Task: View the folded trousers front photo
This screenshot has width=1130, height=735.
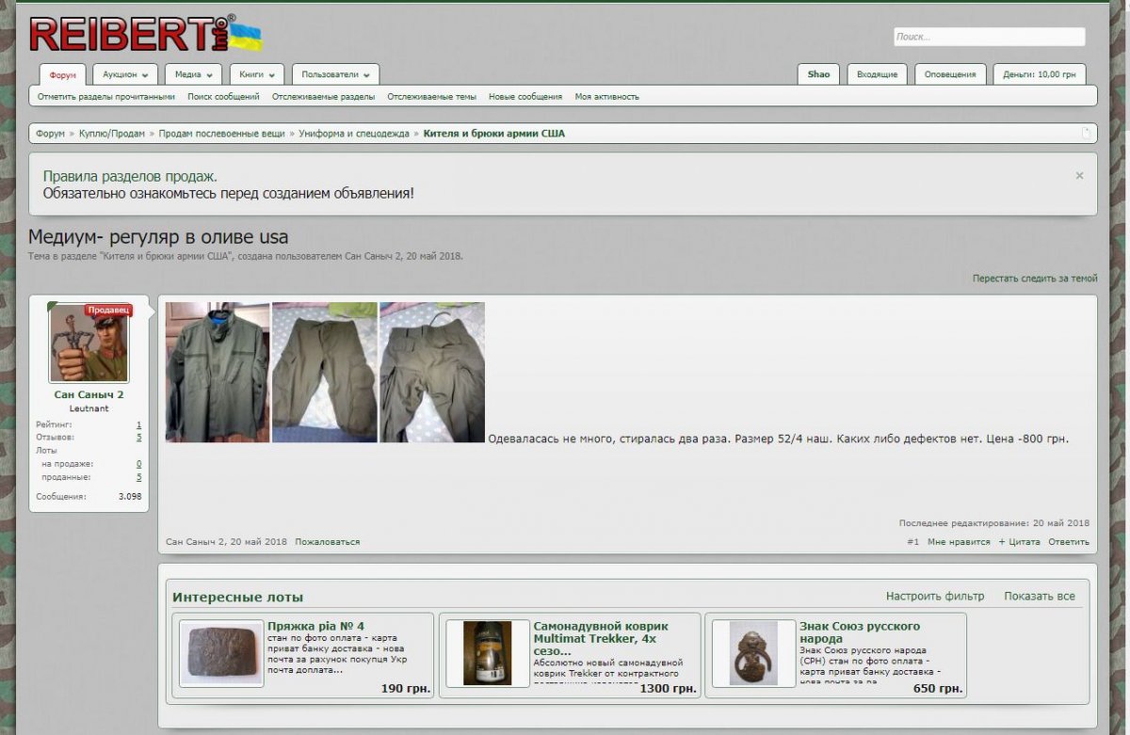Action: 325,372
